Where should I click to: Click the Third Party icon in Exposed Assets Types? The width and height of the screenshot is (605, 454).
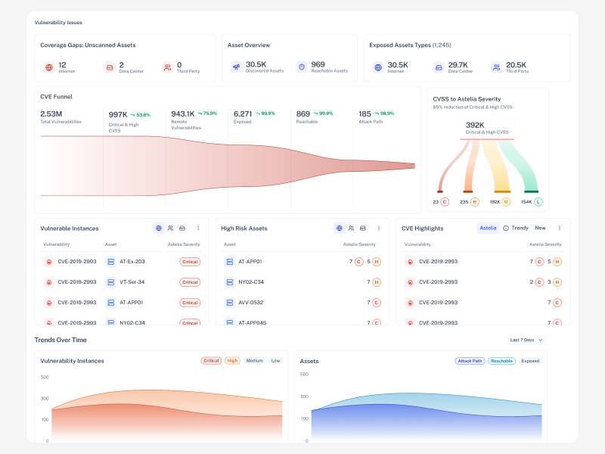[x=496, y=67]
